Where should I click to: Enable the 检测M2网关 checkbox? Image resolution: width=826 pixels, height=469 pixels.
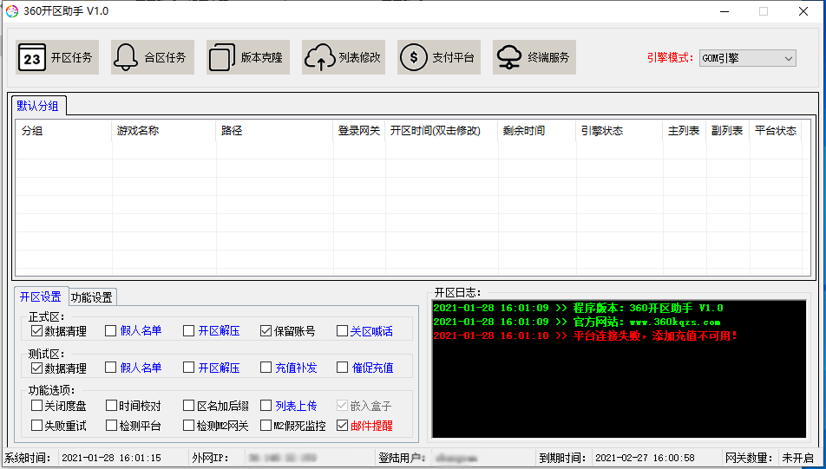point(188,425)
